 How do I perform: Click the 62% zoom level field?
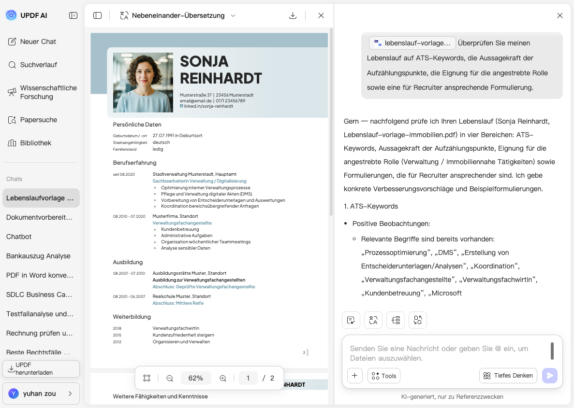click(x=196, y=378)
